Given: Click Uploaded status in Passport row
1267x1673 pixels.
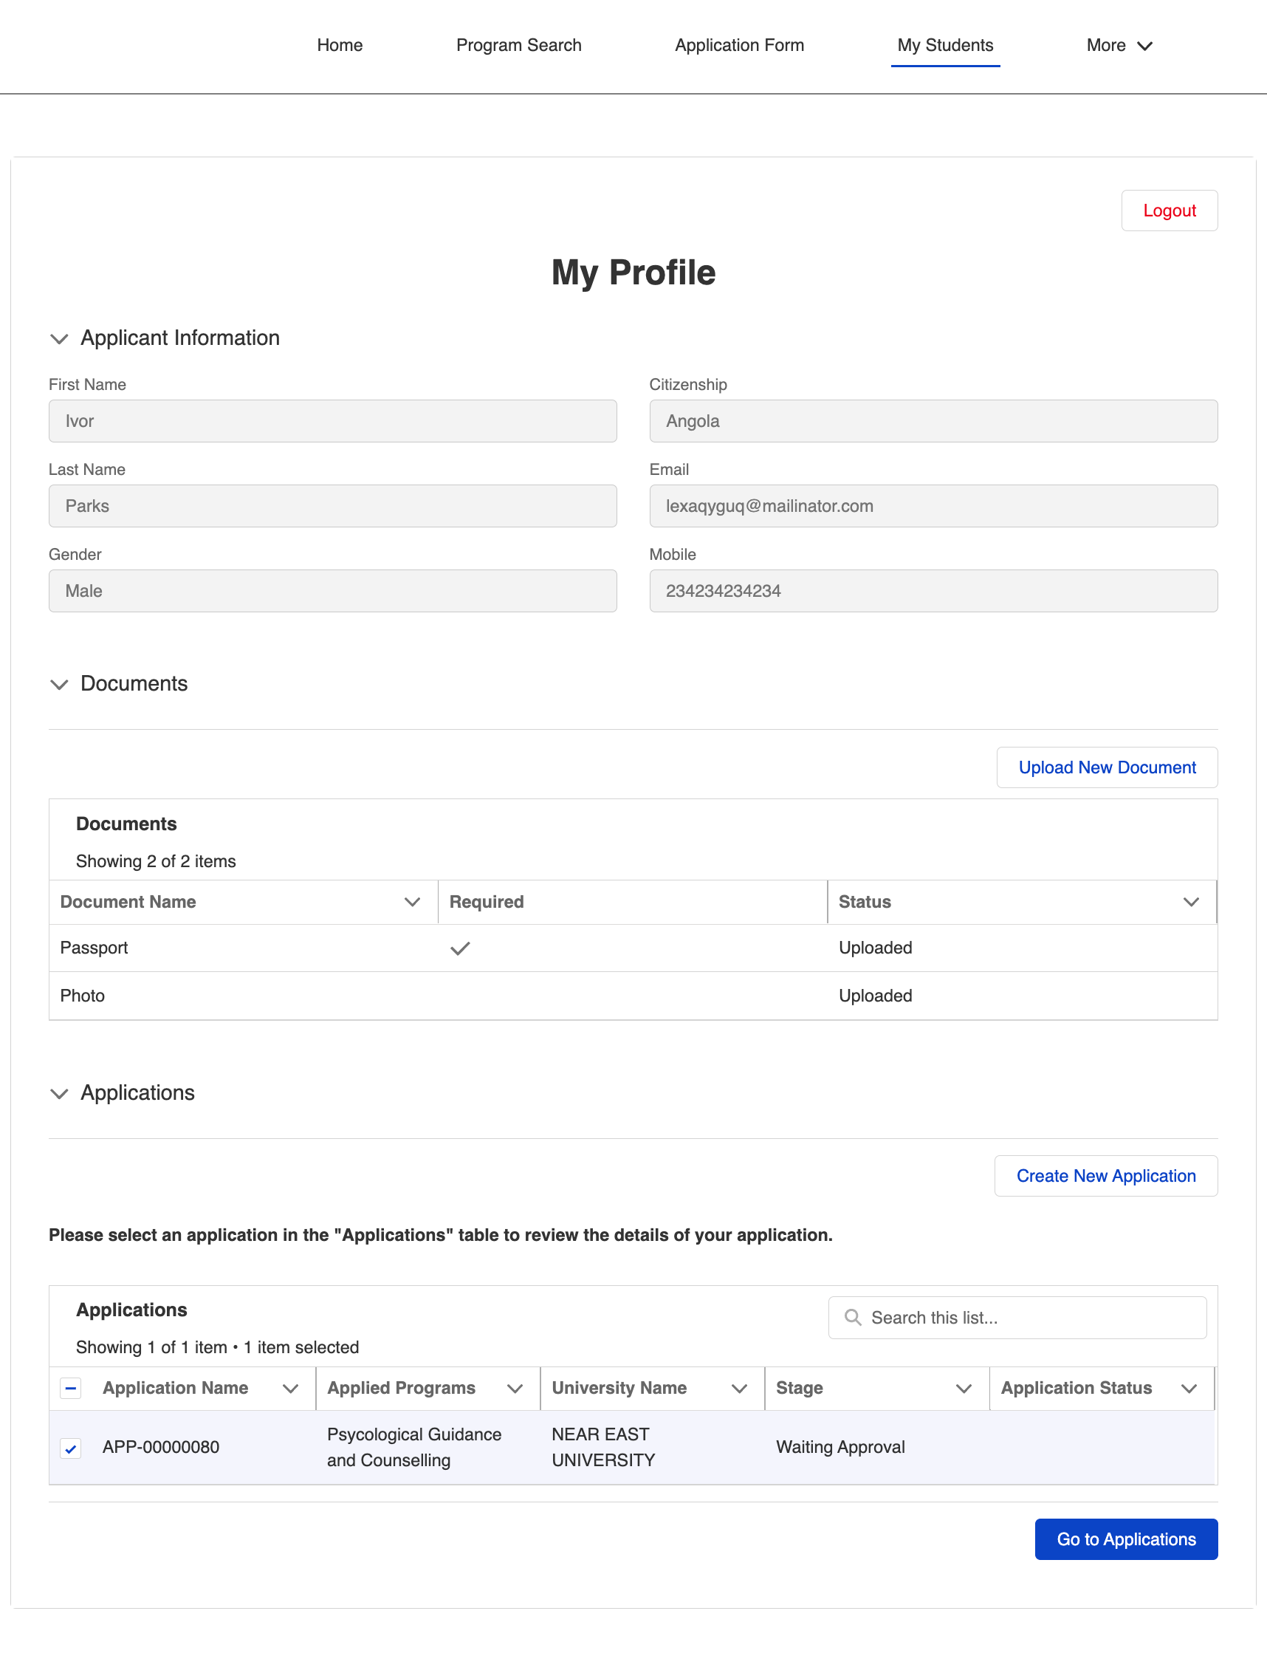Looking at the screenshot, I should pos(875,948).
